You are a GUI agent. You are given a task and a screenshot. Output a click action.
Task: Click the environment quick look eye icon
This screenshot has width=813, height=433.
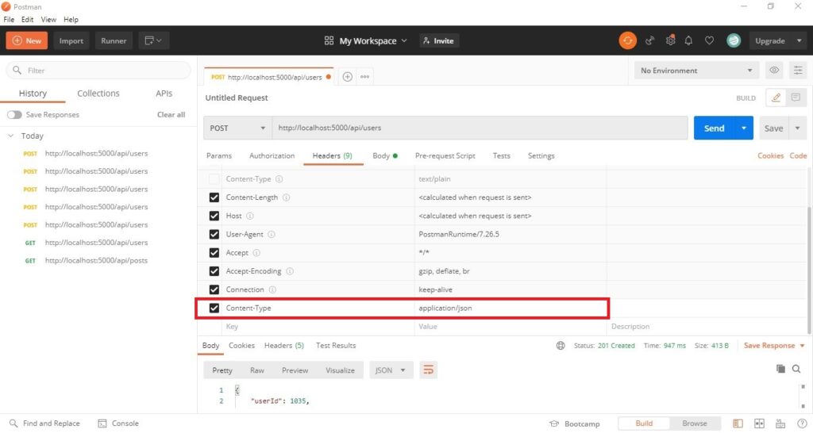[x=773, y=71]
